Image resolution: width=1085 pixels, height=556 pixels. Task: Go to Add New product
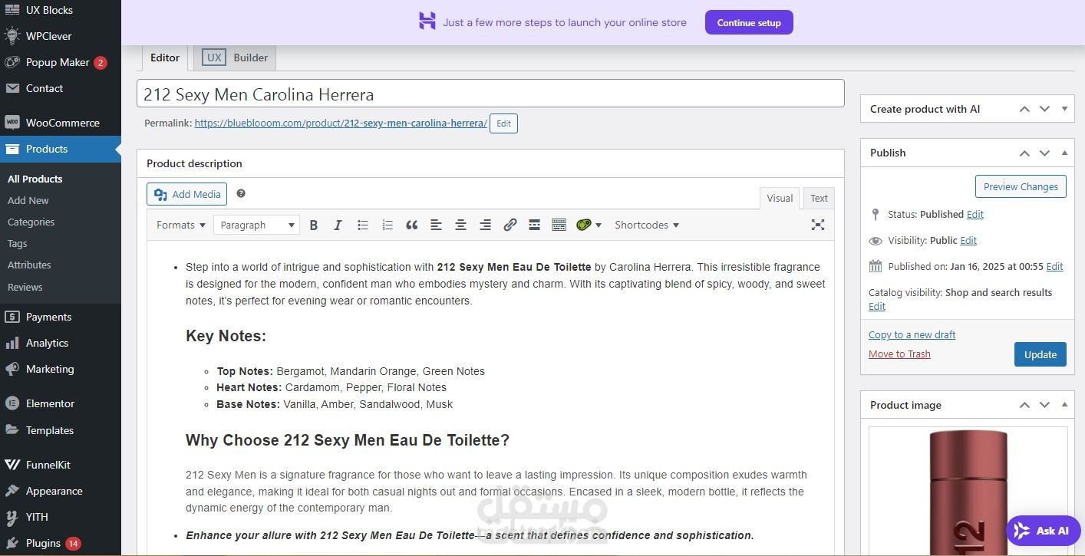(28, 200)
